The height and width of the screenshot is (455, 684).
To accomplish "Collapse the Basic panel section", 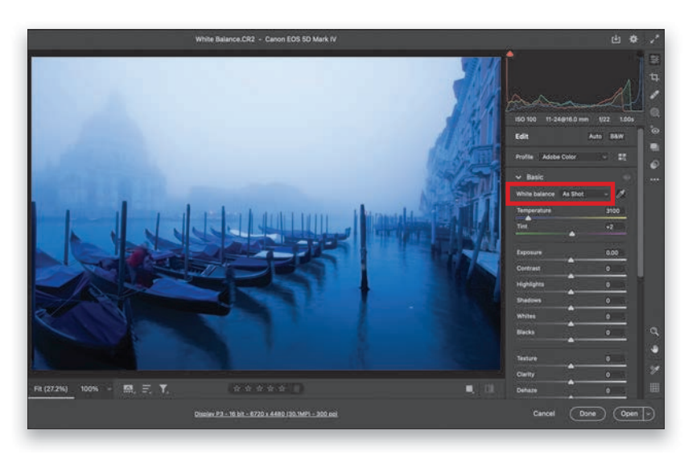I will coord(519,177).
